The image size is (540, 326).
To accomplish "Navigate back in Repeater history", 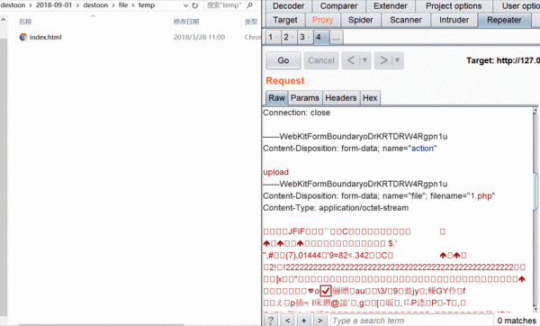I will coord(351,60).
